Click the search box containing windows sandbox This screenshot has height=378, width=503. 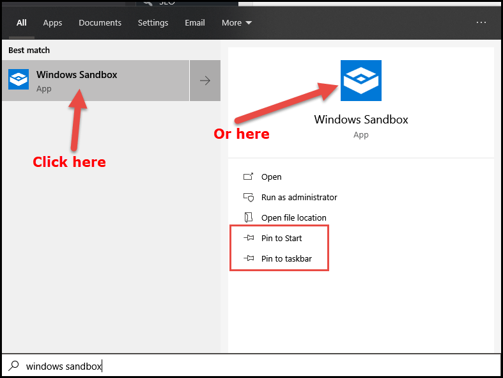click(x=252, y=365)
